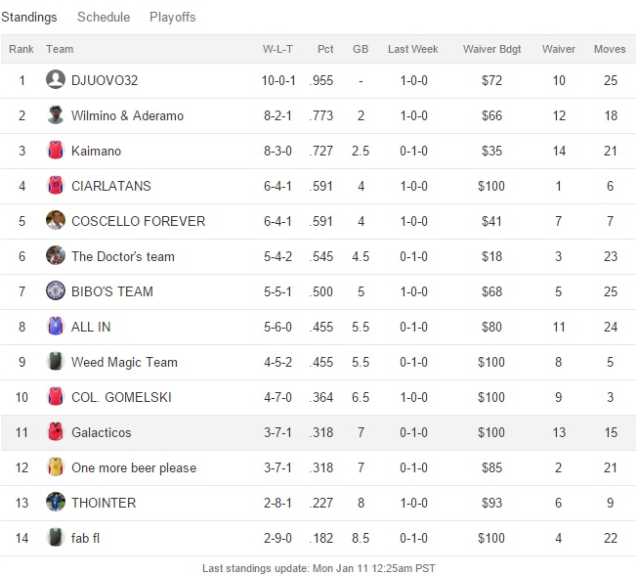638x576 pixels.
Task: Open CIARLATANS team page link
Action: (x=110, y=186)
